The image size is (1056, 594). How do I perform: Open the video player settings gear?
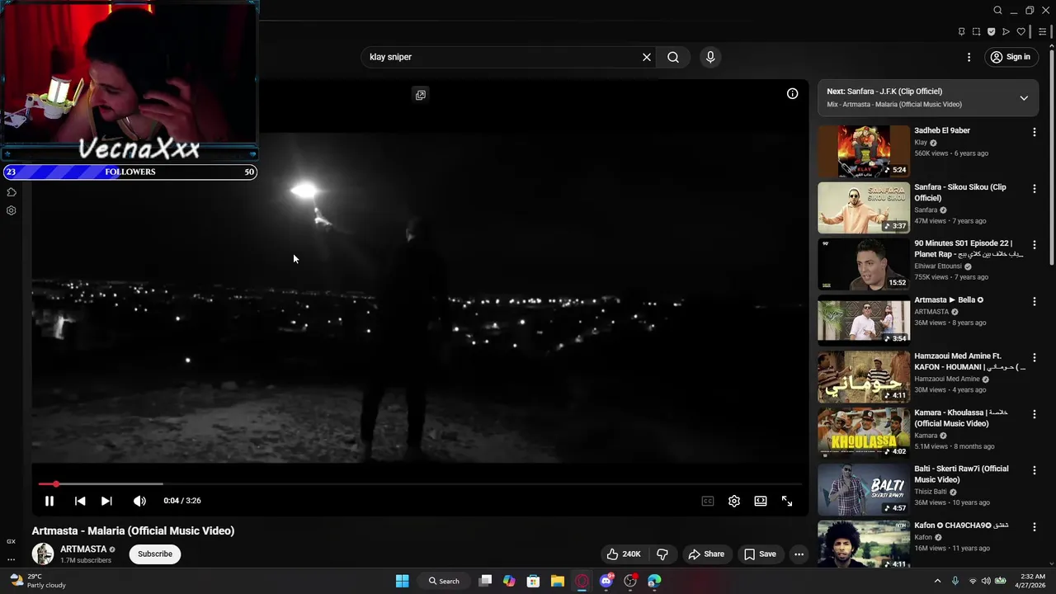(734, 501)
